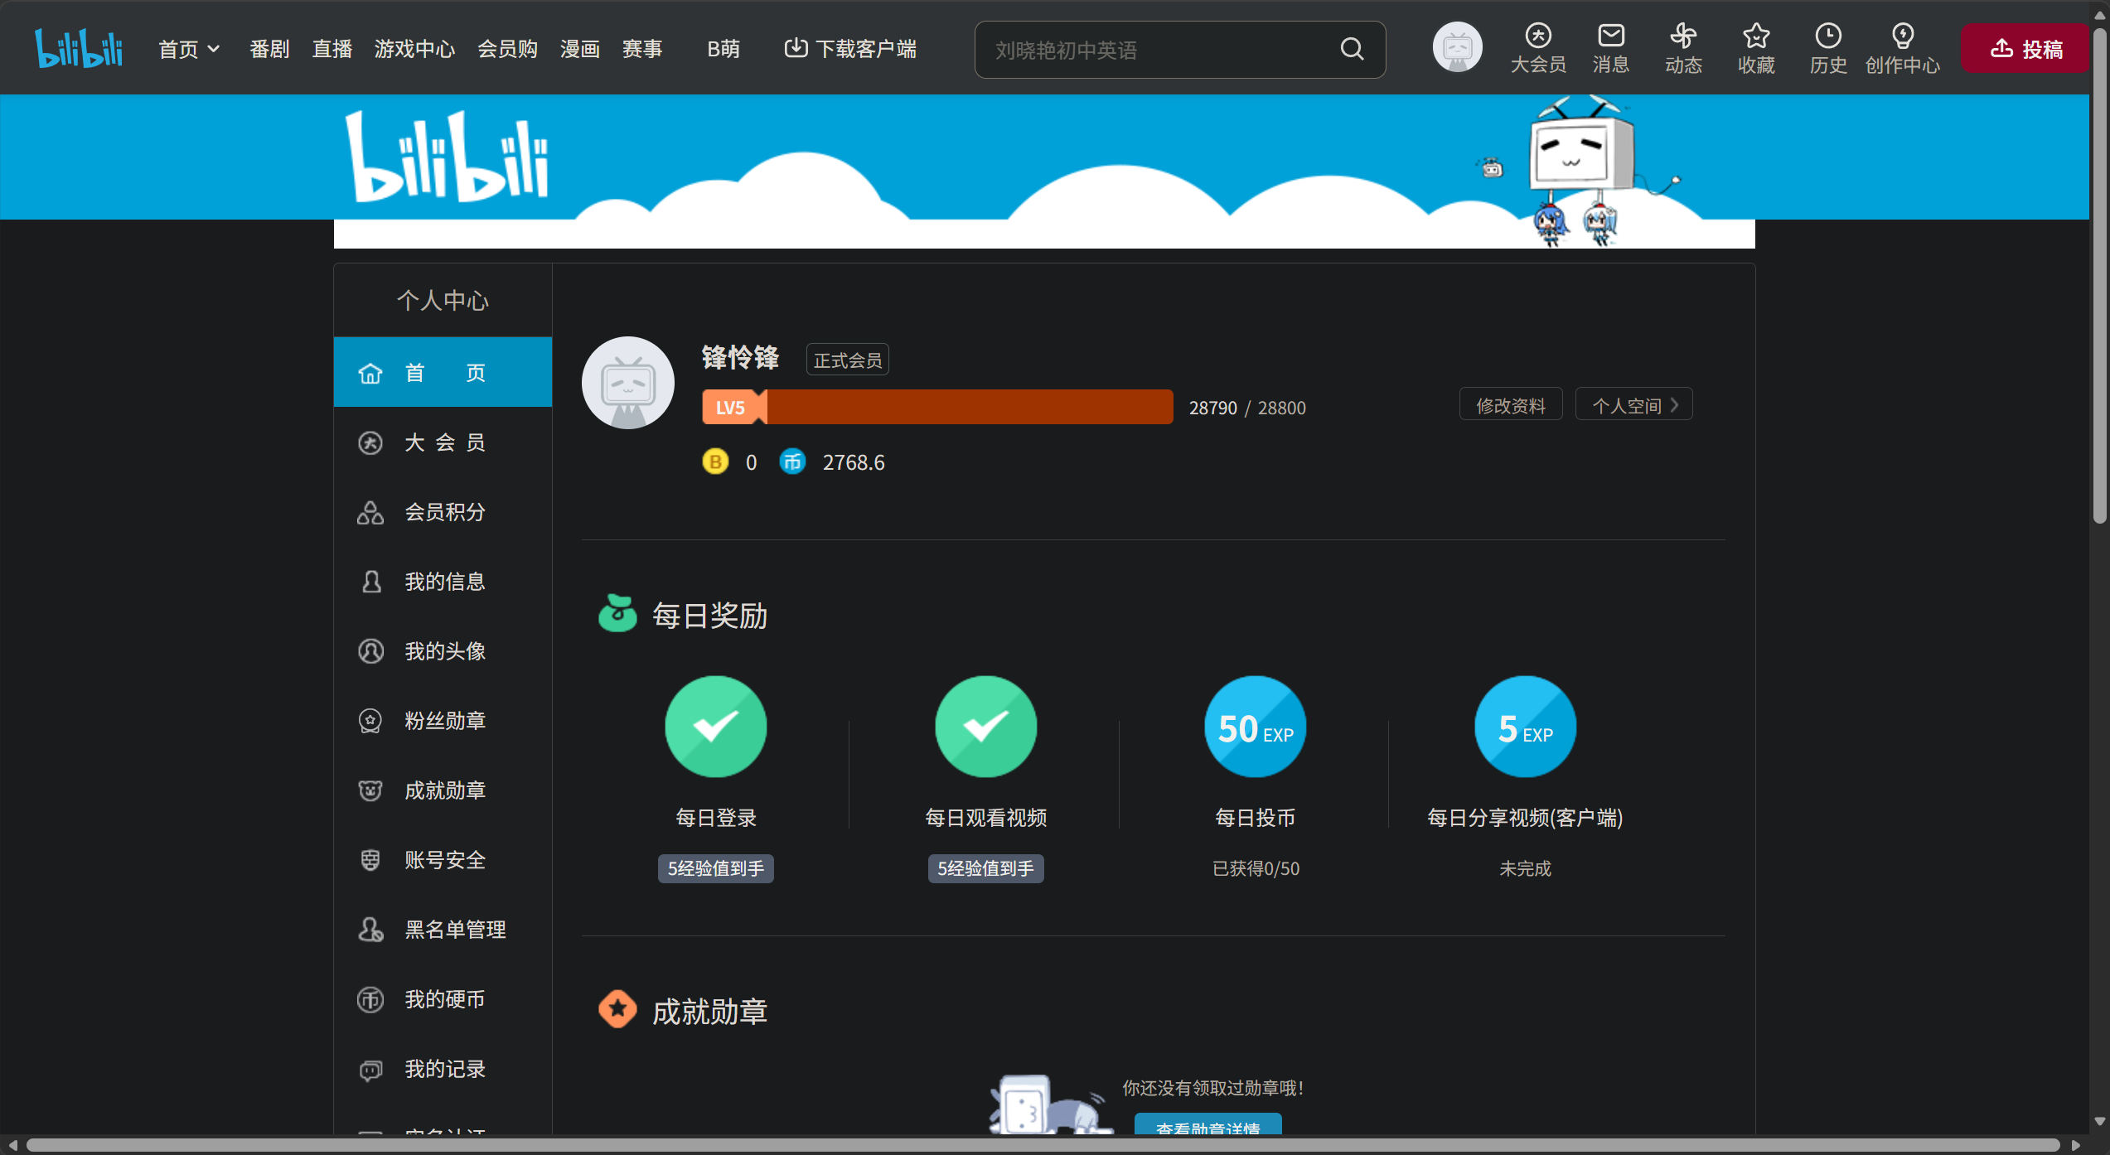Open 游戏中心 in the top nav
The height and width of the screenshot is (1155, 2110).
click(414, 49)
